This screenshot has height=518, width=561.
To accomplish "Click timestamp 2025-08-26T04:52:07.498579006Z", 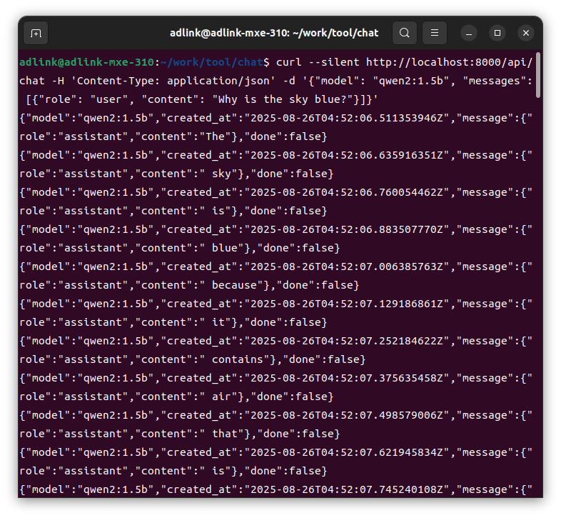I will tap(346, 416).
